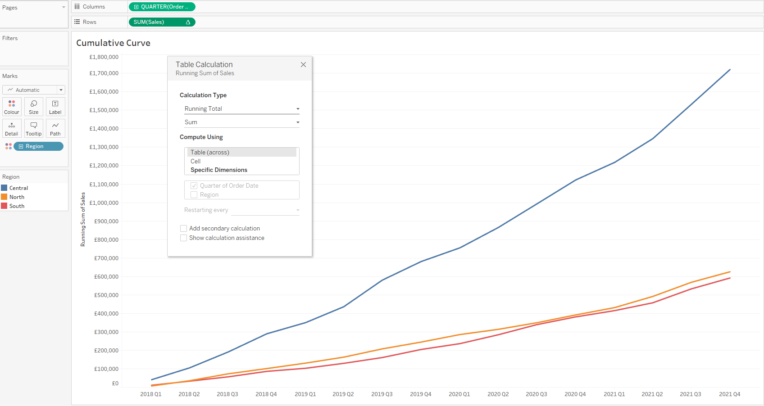Select the Detail marks card
Viewport: 764px width, 406px height.
click(12, 128)
